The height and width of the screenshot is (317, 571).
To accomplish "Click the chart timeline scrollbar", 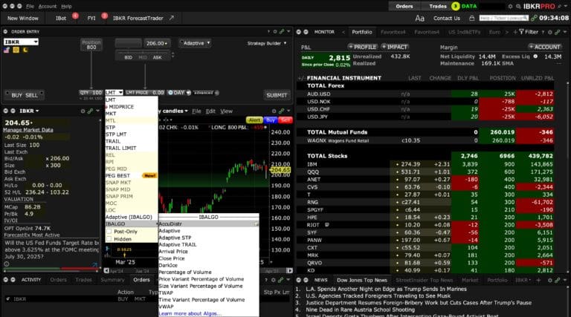I will [x=198, y=271].
